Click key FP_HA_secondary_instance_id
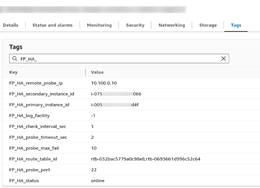This screenshot has width=260, height=188. (42, 94)
